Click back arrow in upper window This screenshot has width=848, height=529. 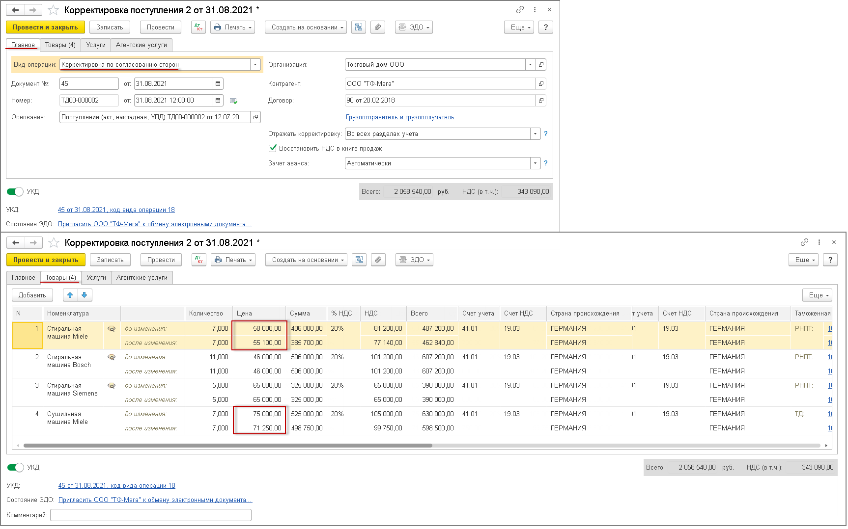pyautogui.click(x=15, y=10)
